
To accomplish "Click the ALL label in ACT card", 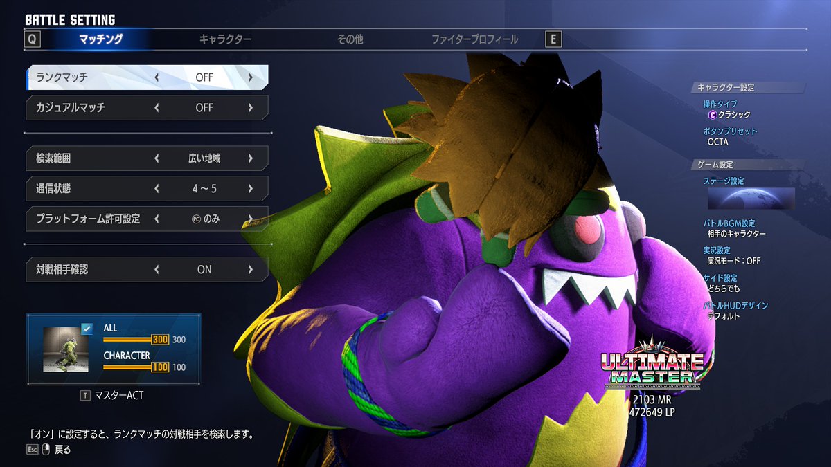I will pyautogui.click(x=110, y=328).
